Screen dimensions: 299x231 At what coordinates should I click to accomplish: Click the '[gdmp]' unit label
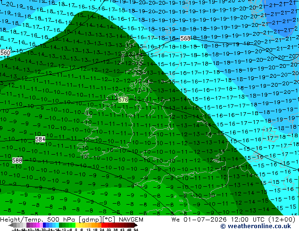pyautogui.click(x=91, y=220)
